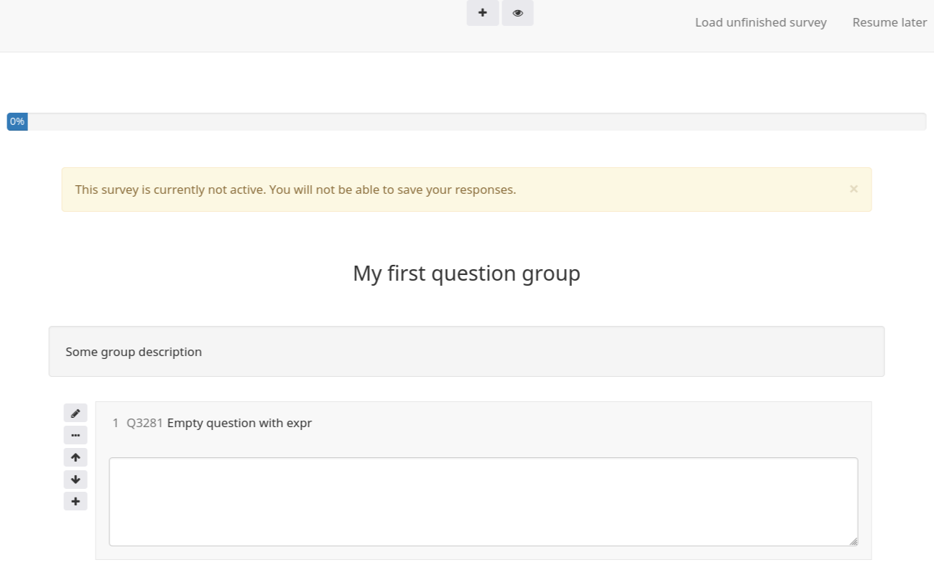
Task: Open the Load unfinished survey link
Action: click(x=760, y=22)
